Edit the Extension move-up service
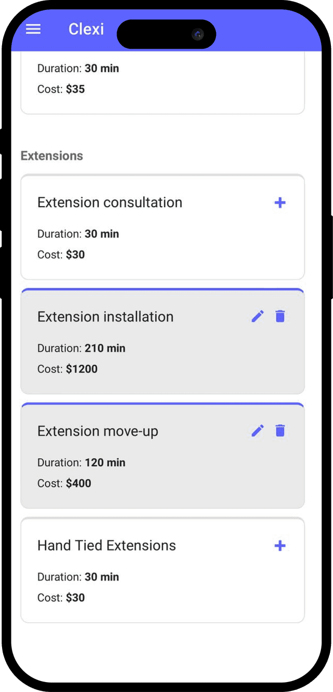The width and height of the screenshot is (333, 692). [x=258, y=430]
